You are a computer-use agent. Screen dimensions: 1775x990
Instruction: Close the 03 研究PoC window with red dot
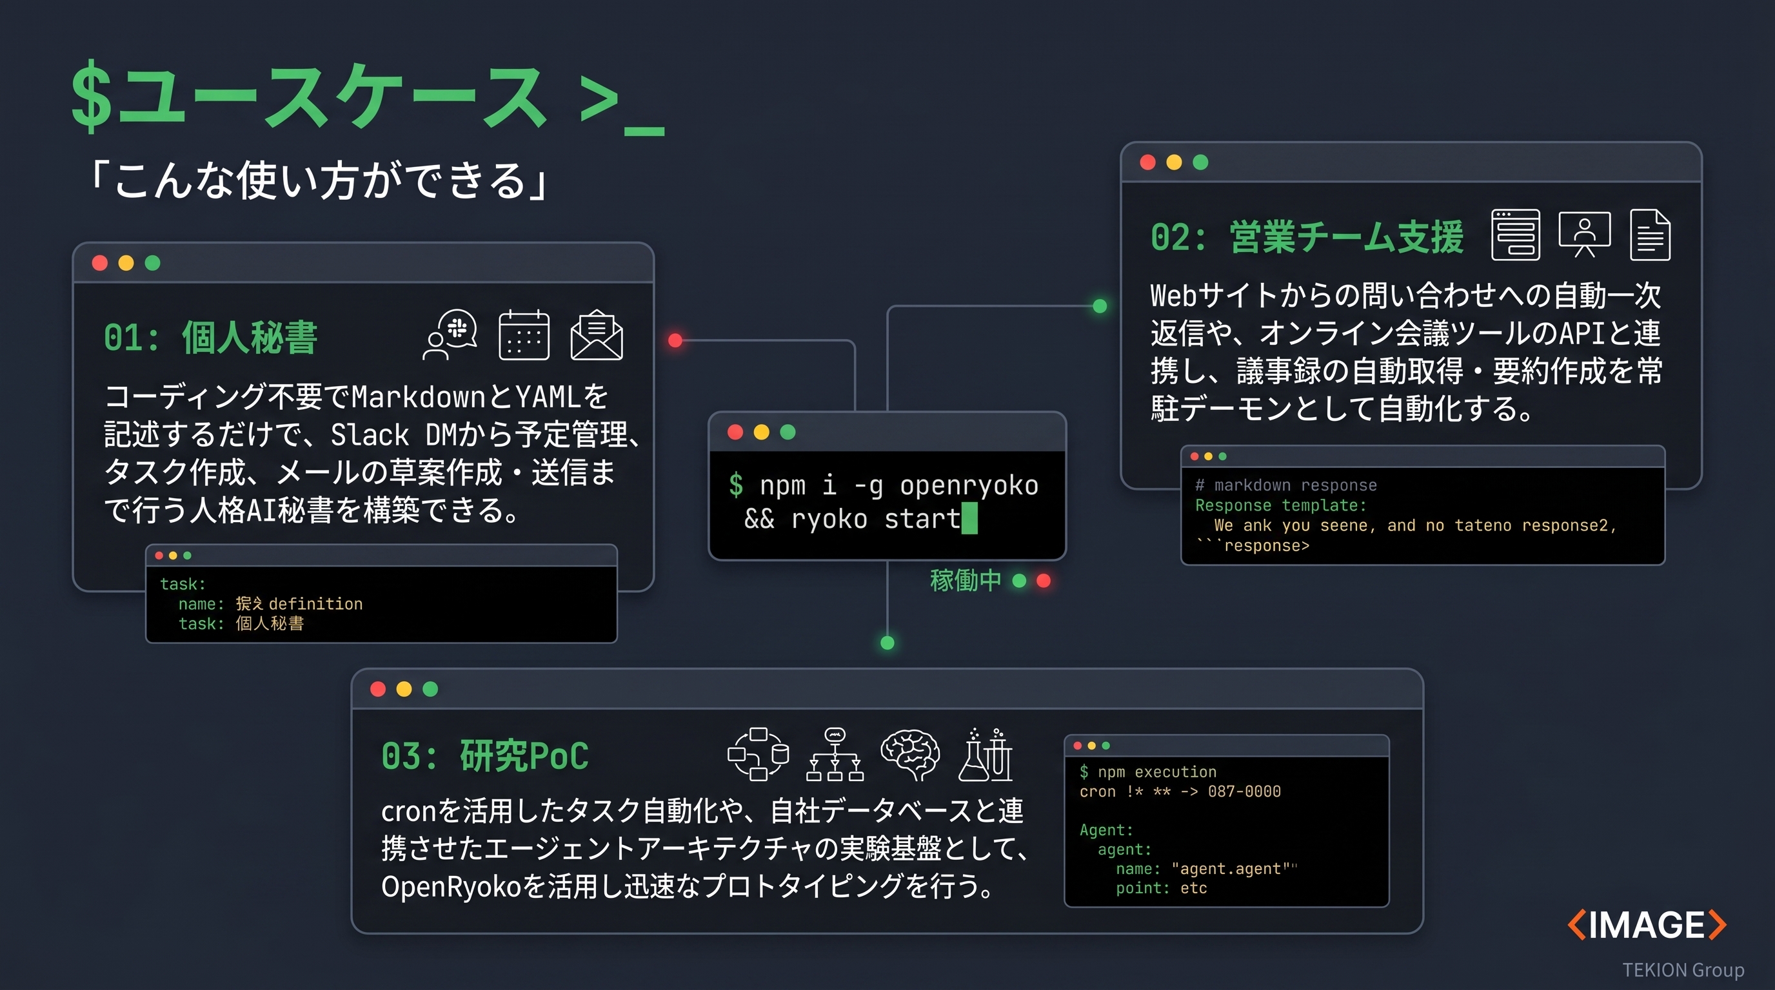click(x=379, y=689)
